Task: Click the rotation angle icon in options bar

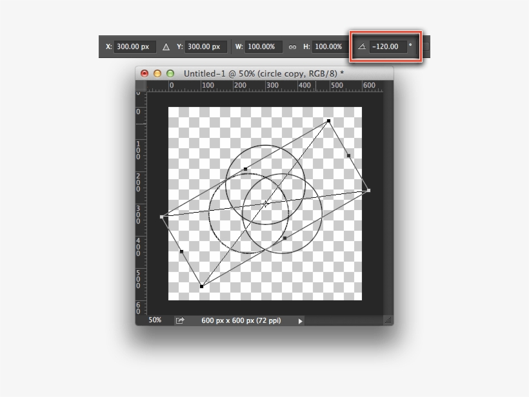Action: pos(363,46)
